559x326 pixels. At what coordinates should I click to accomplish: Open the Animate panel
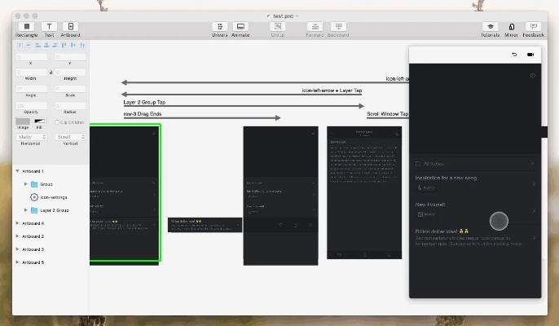(x=240, y=27)
